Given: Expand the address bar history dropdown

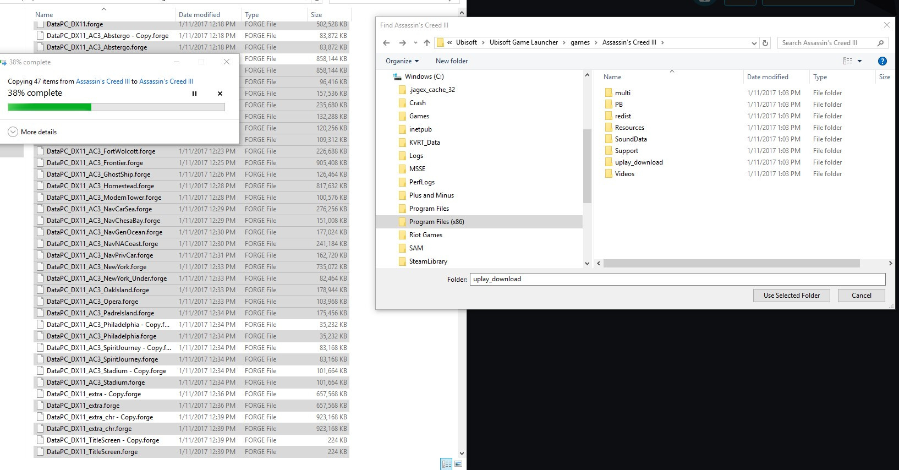Looking at the screenshot, I should (754, 43).
